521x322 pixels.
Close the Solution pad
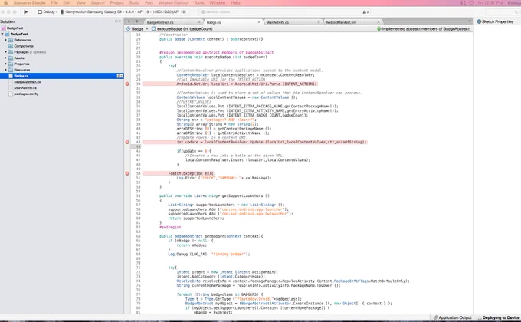[120, 21]
